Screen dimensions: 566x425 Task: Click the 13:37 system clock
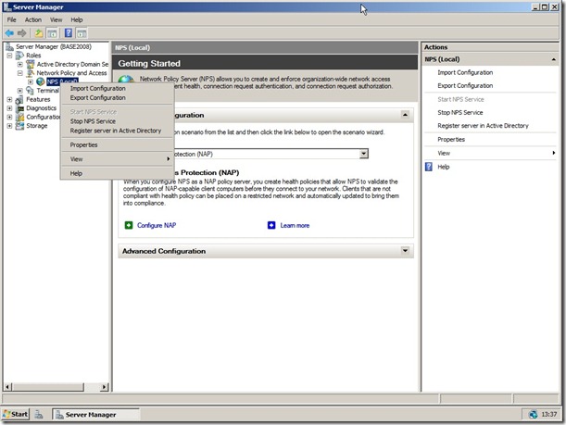point(548,414)
